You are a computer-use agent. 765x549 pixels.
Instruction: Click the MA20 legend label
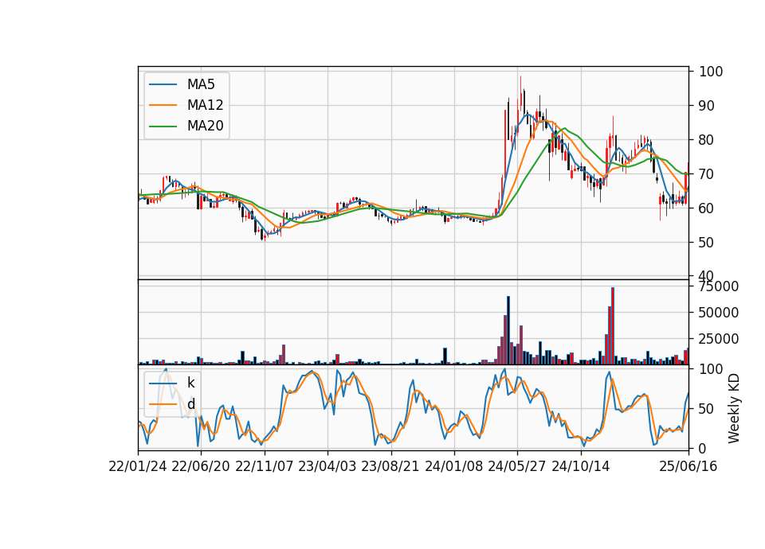pyautogui.click(x=205, y=126)
